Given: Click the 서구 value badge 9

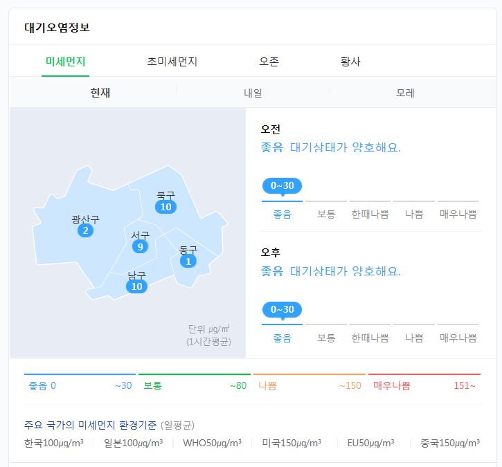Looking at the screenshot, I should pyautogui.click(x=140, y=247).
